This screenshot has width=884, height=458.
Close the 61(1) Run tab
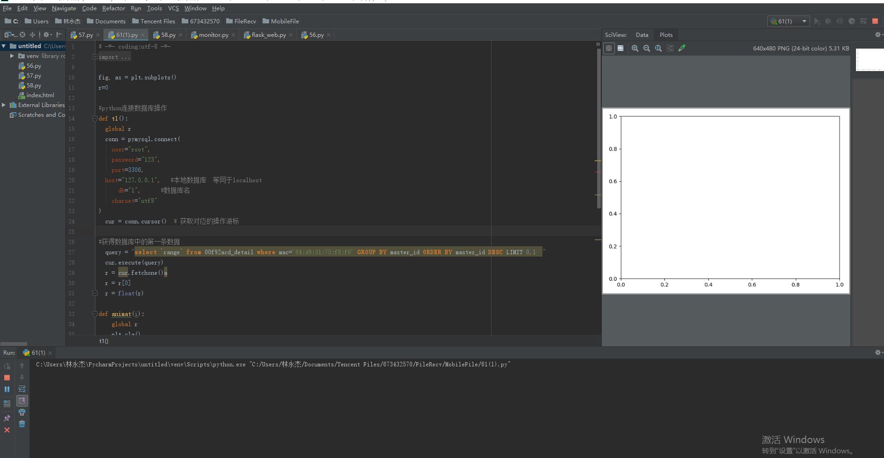coord(50,353)
